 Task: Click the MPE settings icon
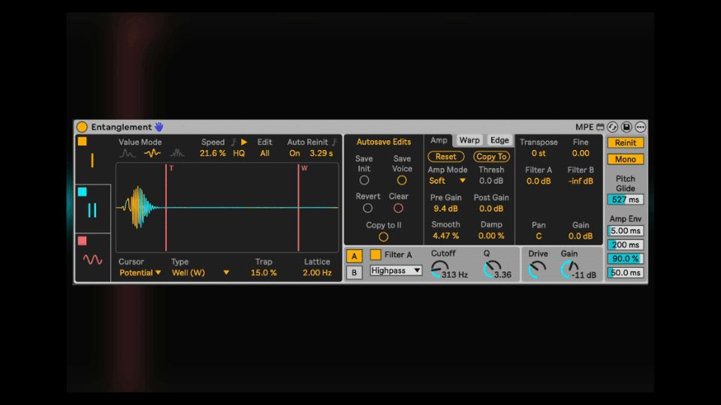pos(600,127)
